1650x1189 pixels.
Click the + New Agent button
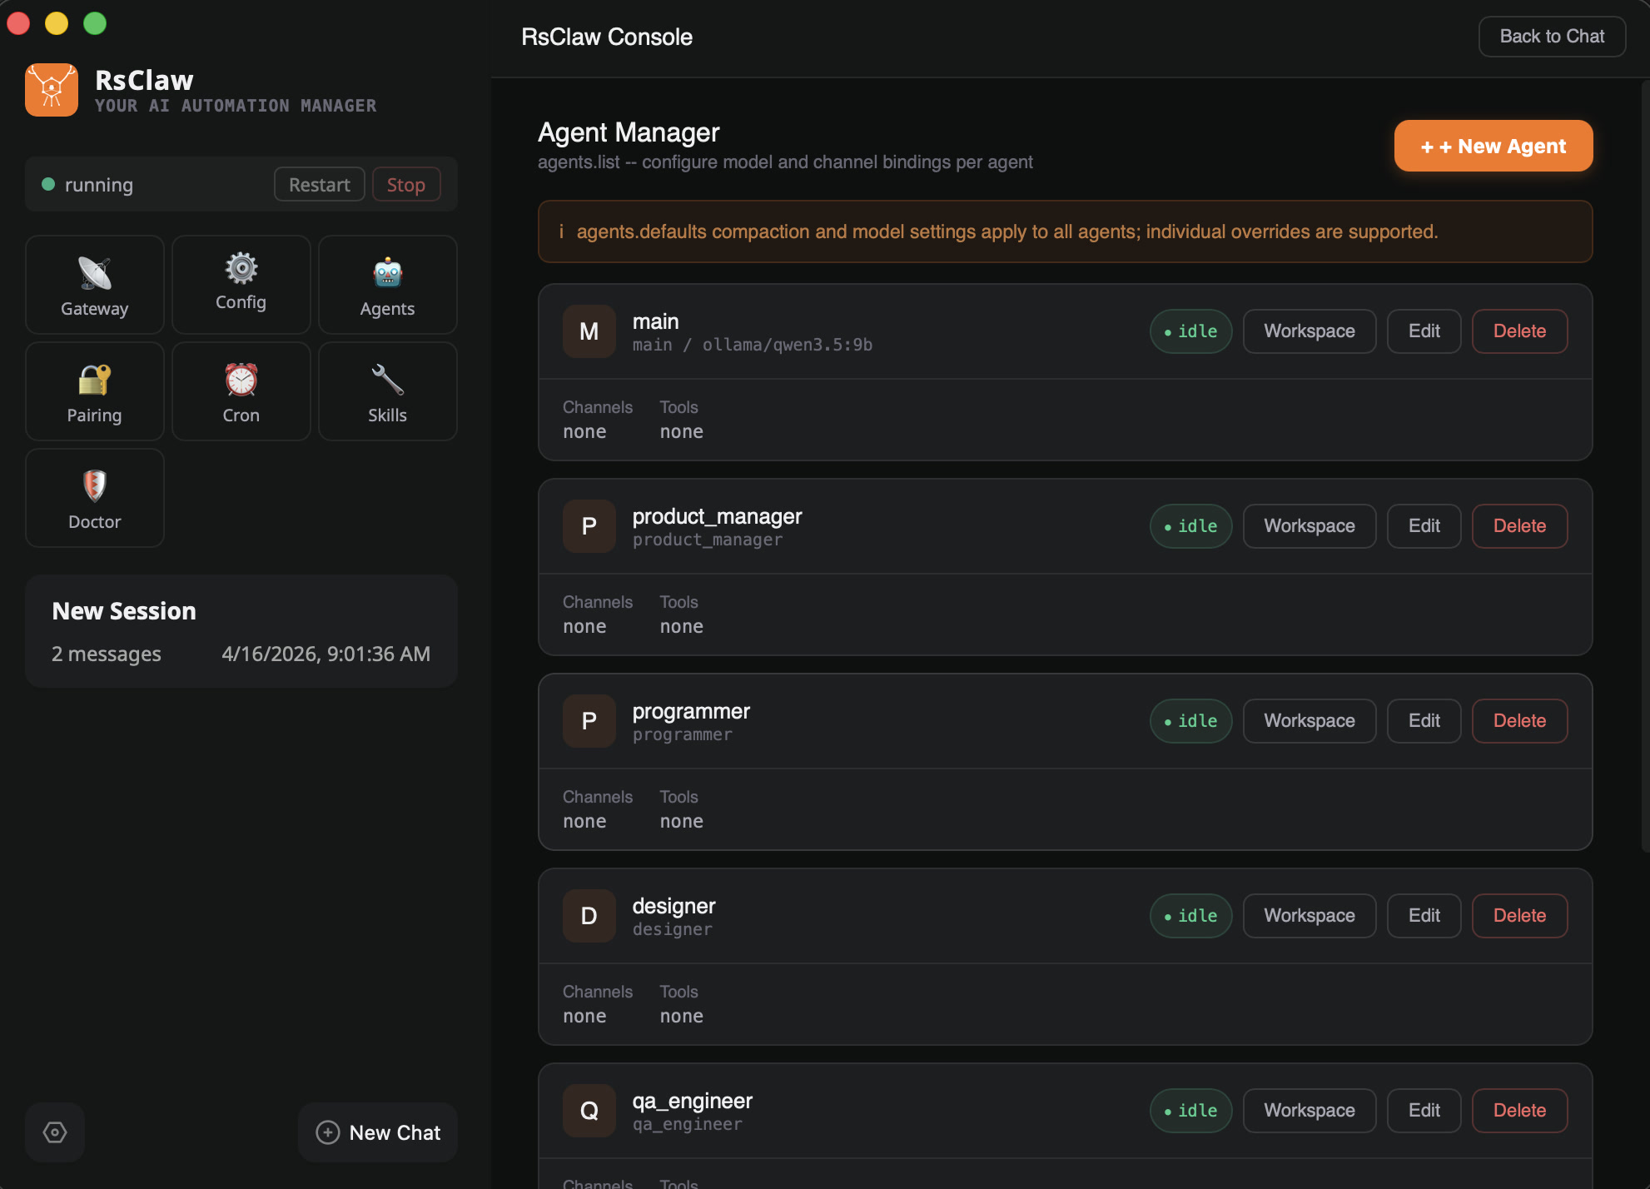pos(1493,146)
